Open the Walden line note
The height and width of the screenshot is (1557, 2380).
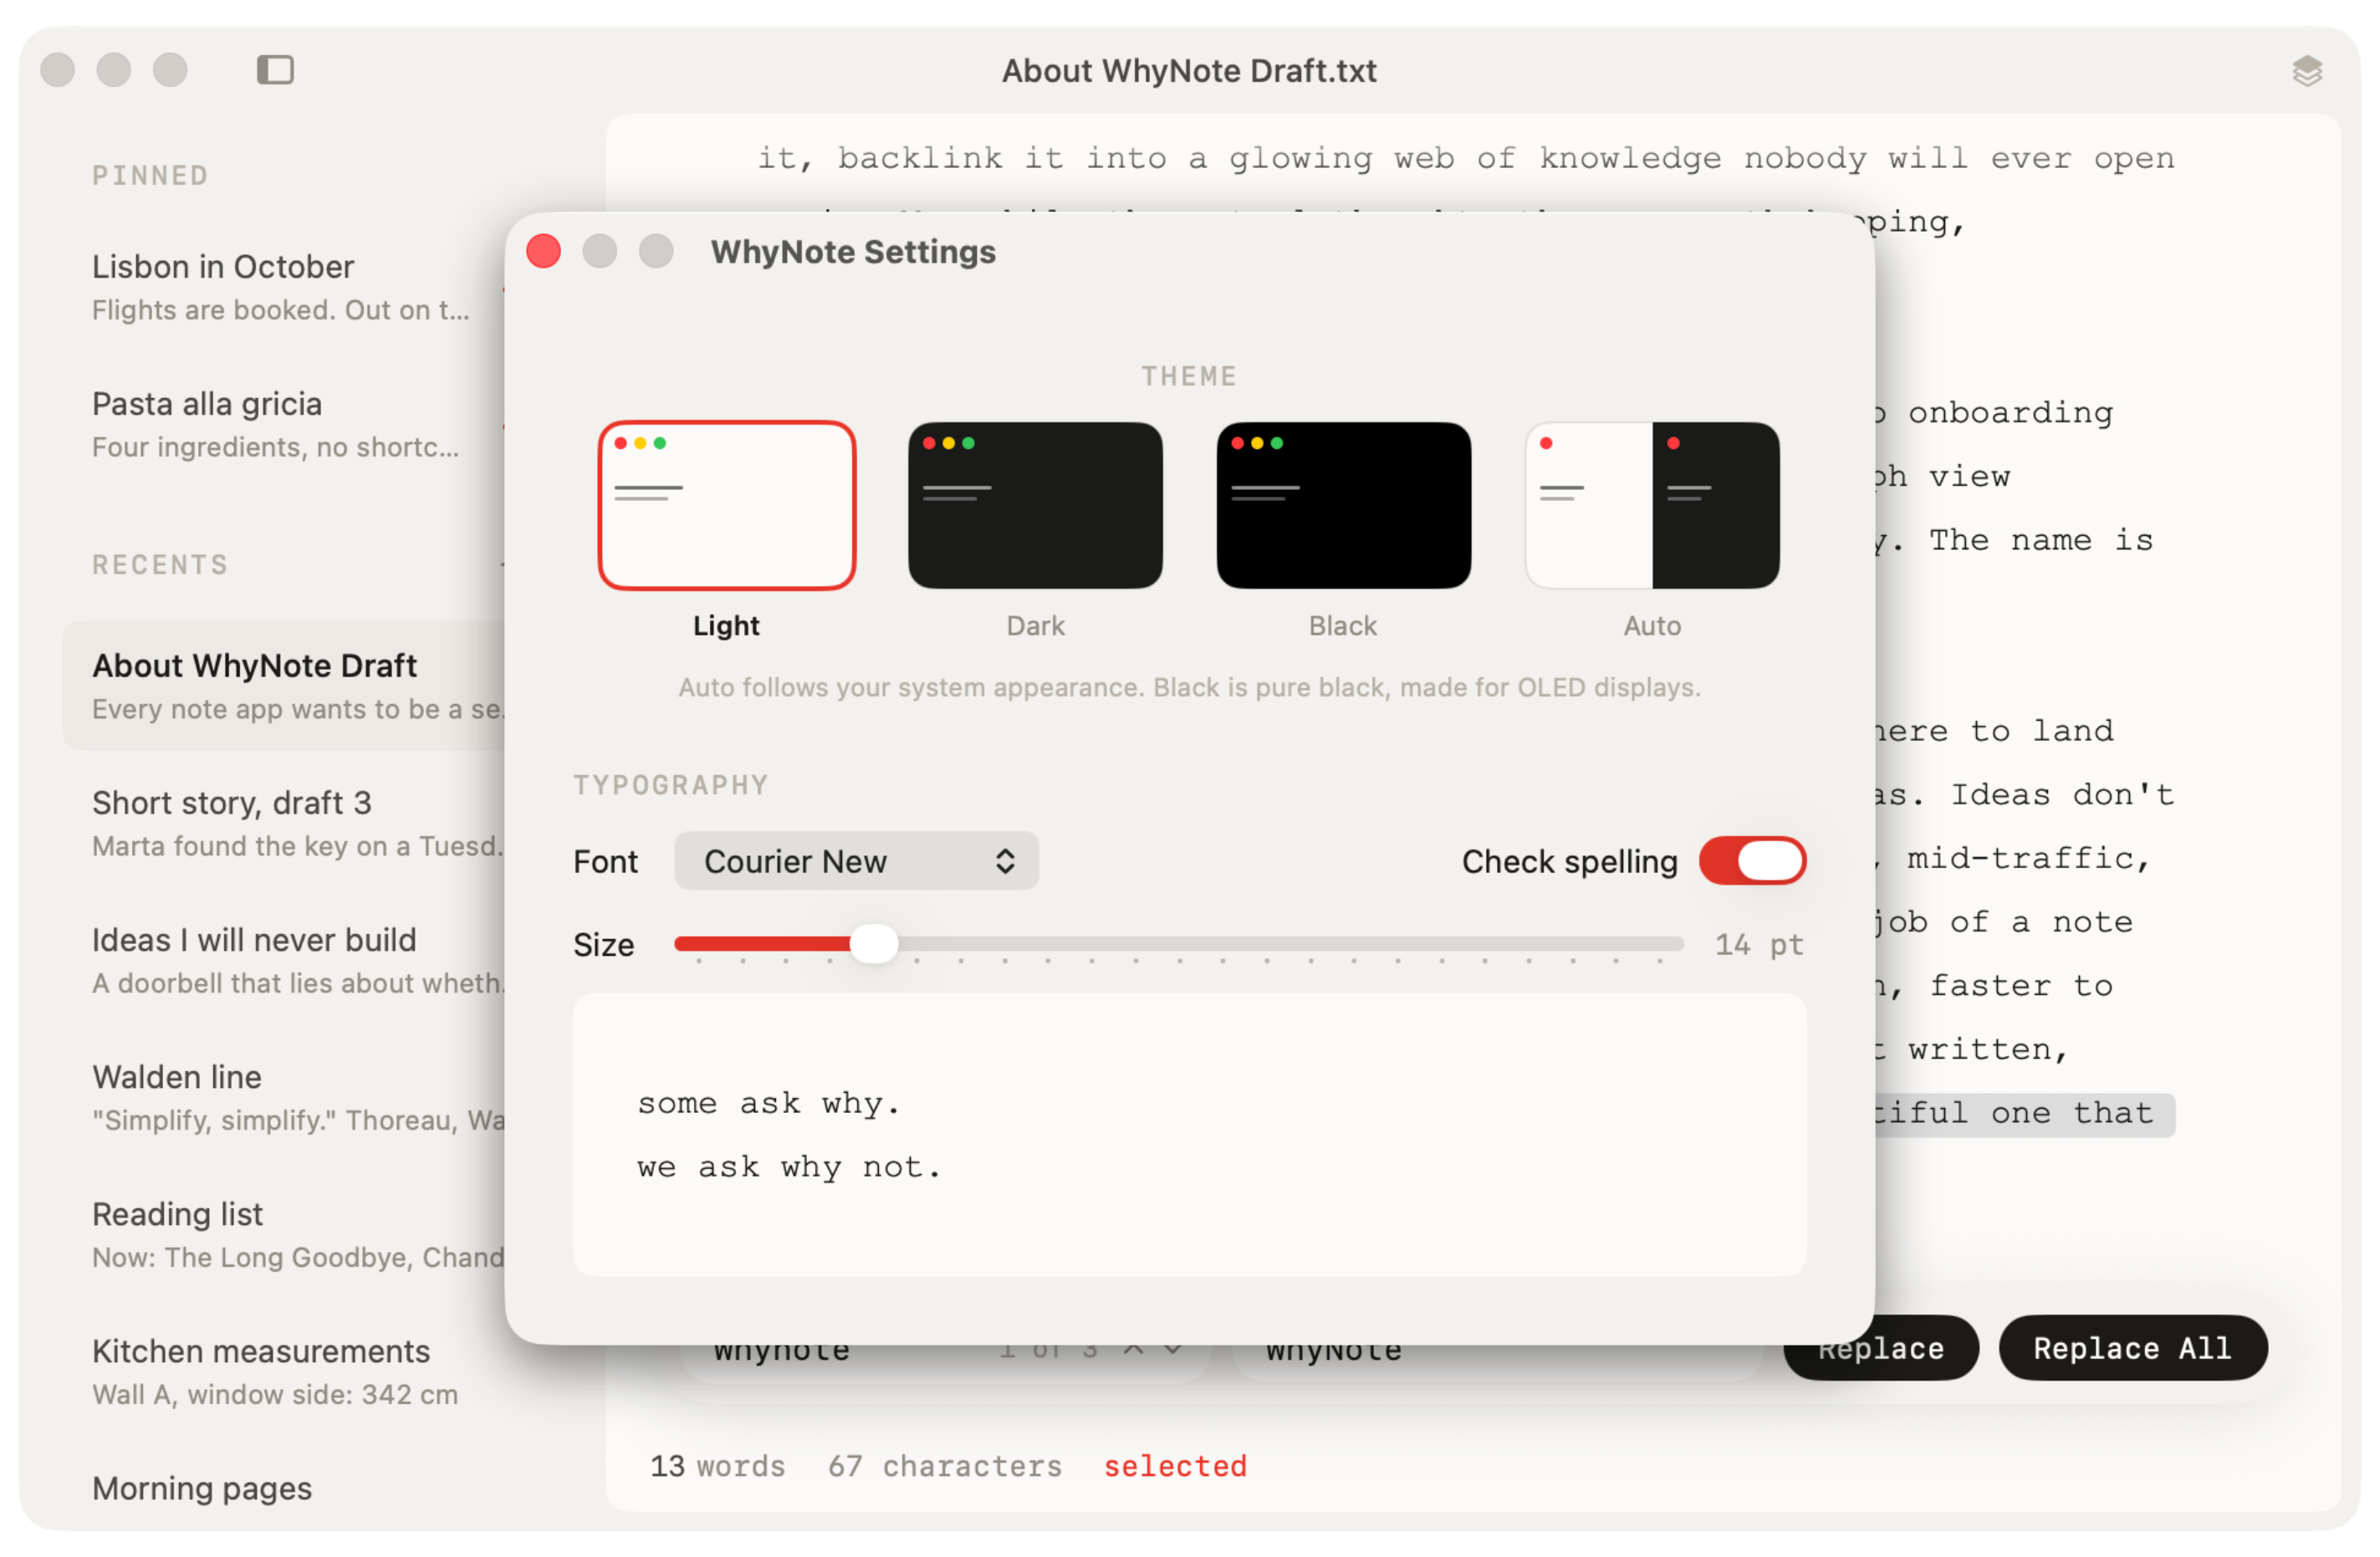tap(285, 1097)
